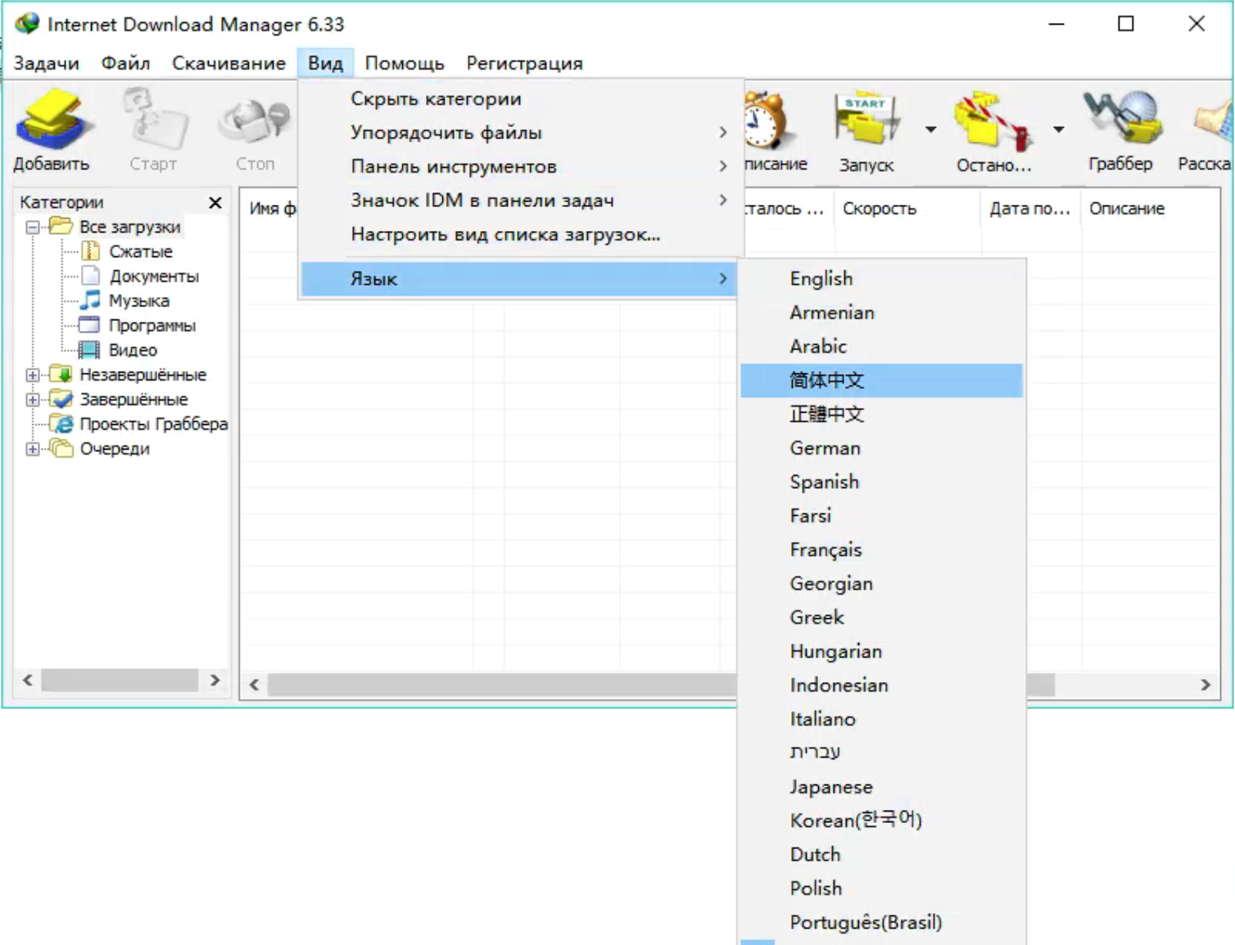Viewport: 1235px width, 945px height.
Task: Select 正體中文 language
Action: coord(881,414)
